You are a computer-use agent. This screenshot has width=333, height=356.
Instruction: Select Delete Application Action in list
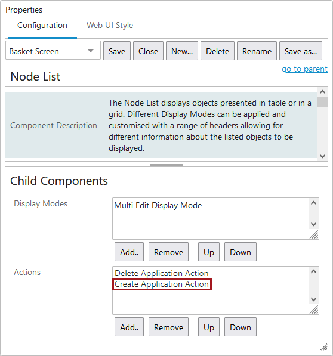coord(162,273)
